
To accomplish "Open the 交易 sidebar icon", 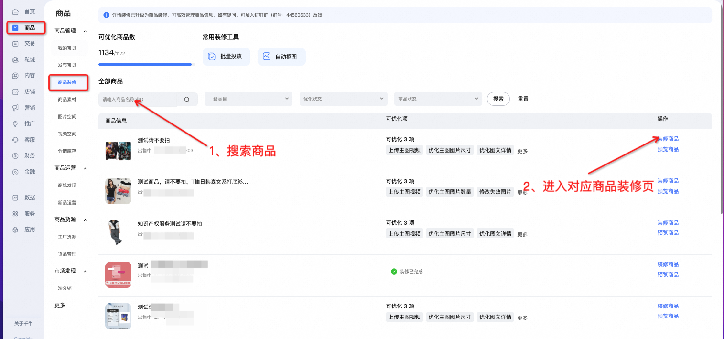I will tap(15, 43).
